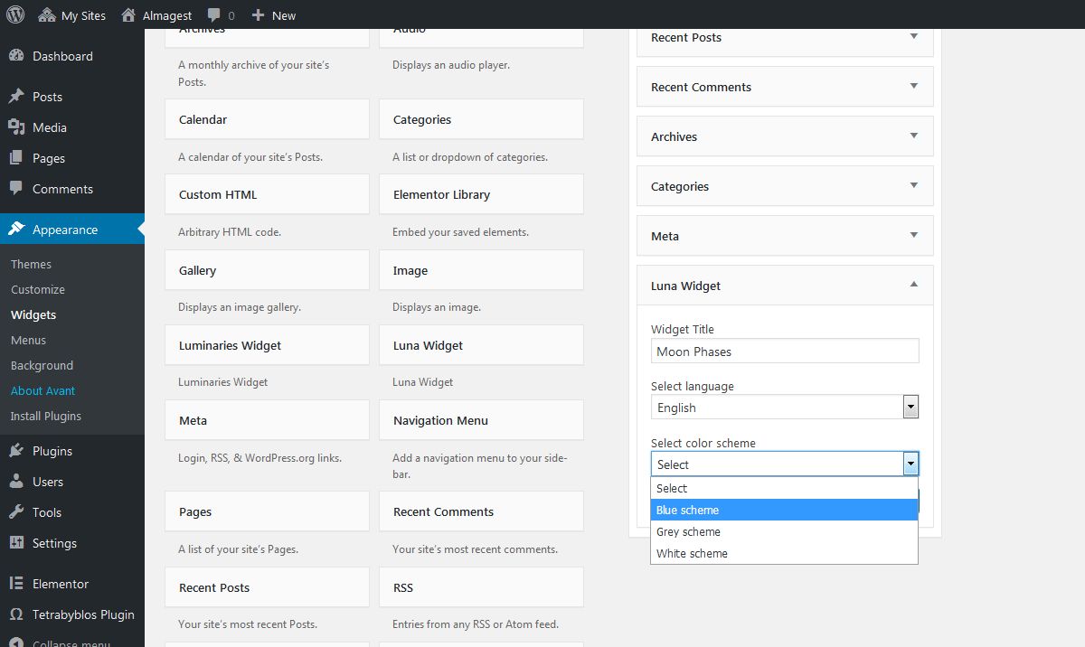This screenshot has width=1085, height=647.
Task: Click the Almagest home icon
Action: [x=129, y=15]
